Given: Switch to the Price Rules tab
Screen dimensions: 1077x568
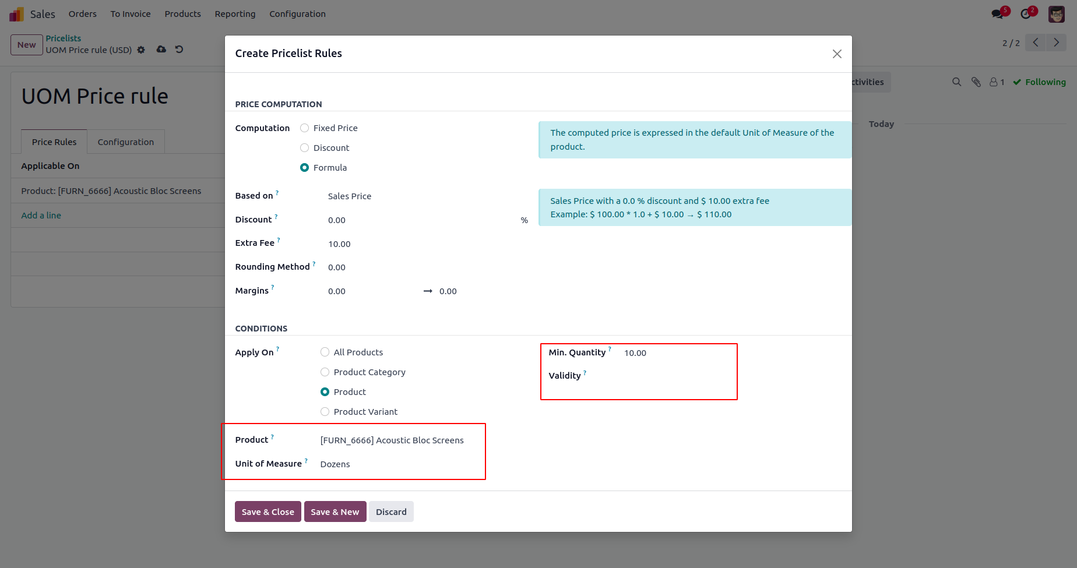Looking at the screenshot, I should 54,142.
